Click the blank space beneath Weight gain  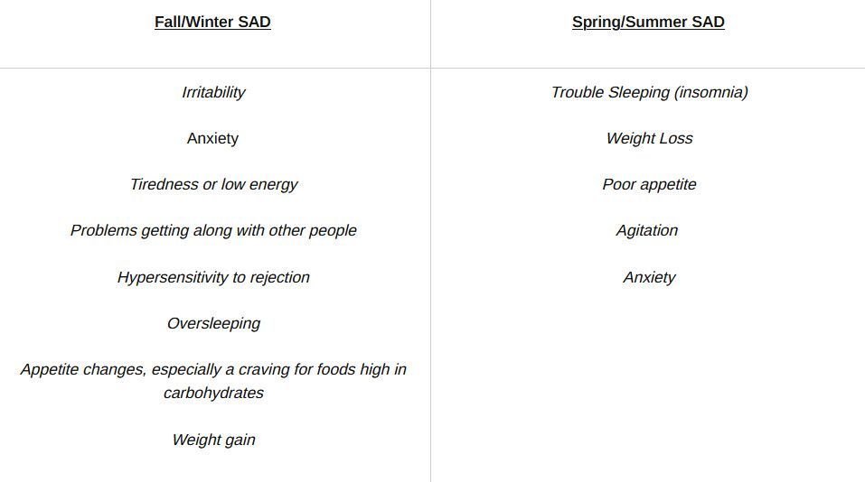pos(213,468)
